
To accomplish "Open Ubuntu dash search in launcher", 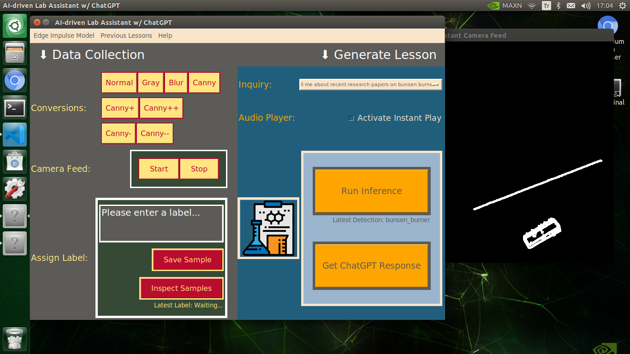I will pos(15,26).
